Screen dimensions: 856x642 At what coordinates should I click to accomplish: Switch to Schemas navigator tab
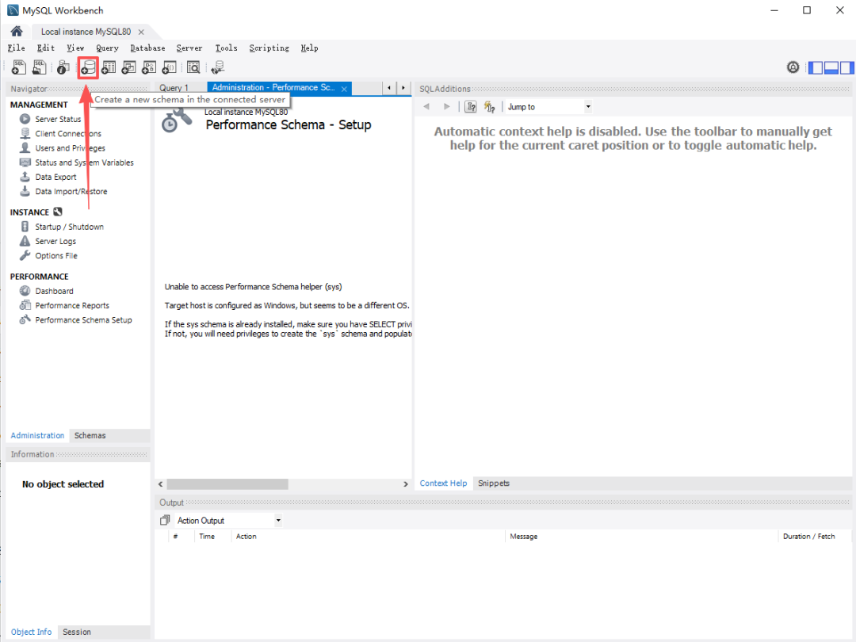(90, 436)
